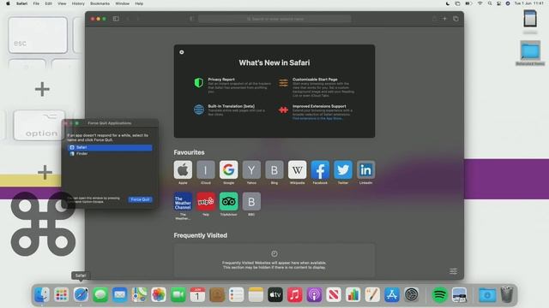The width and height of the screenshot is (549, 308).
Task: Open News from the Dock
Action: (334, 294)
